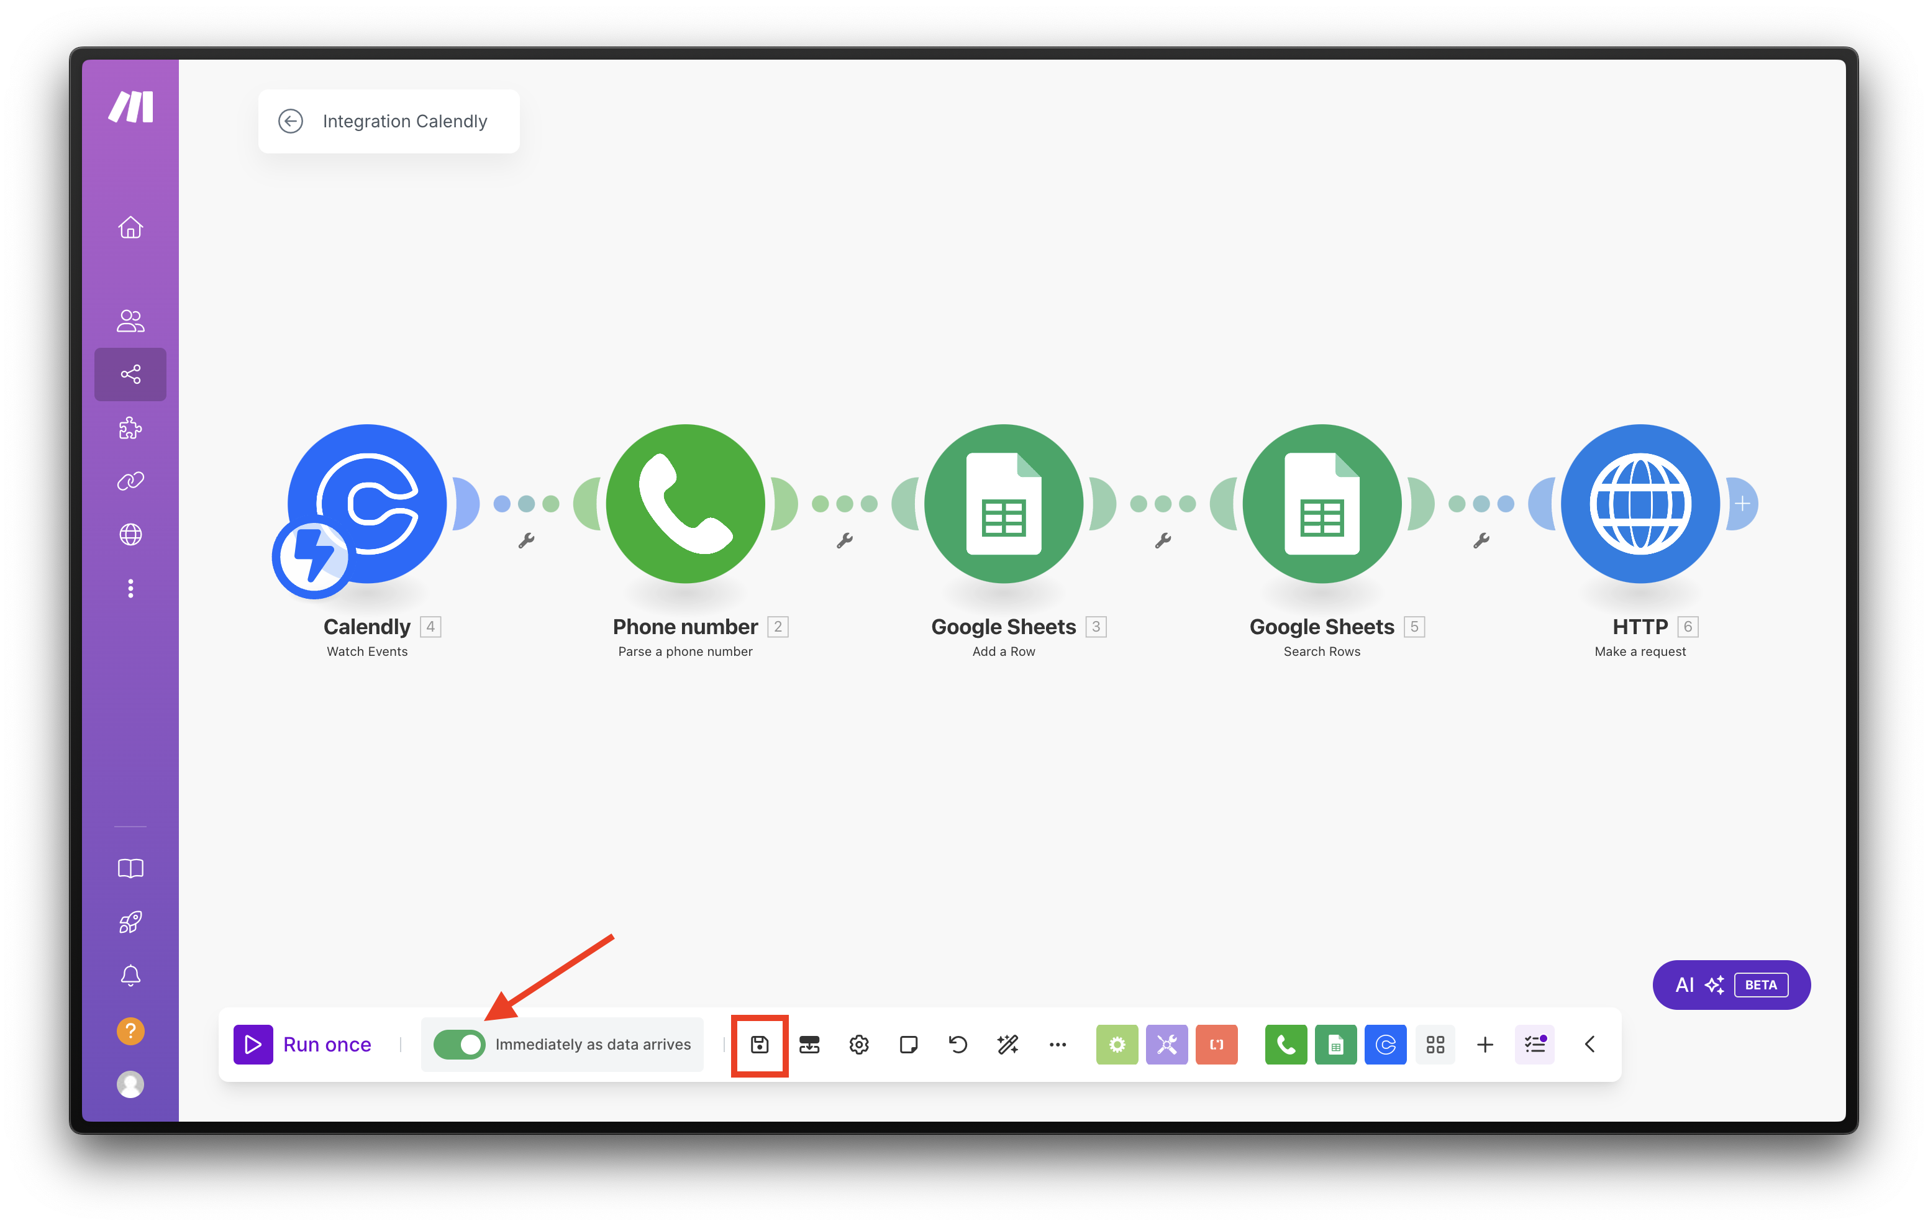1928x1226 pixels.
Task: Open Webhooks globe icon in sidebar
Action: 130,534
